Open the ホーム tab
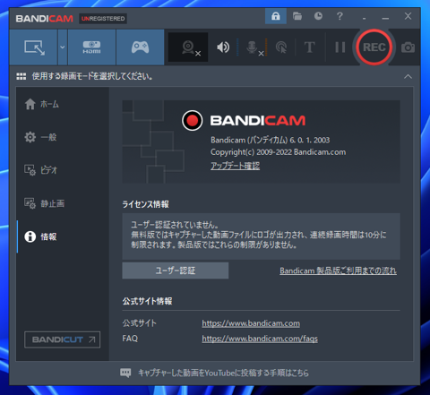 (x=42, y=104)
